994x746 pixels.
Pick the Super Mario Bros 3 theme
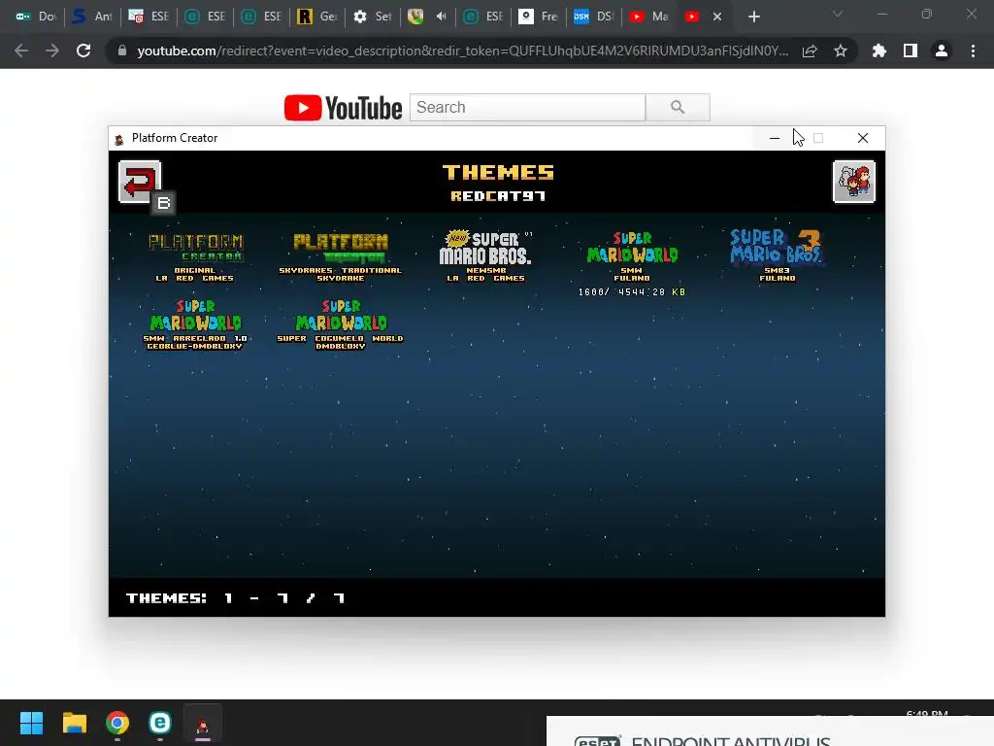pos(777,255)
